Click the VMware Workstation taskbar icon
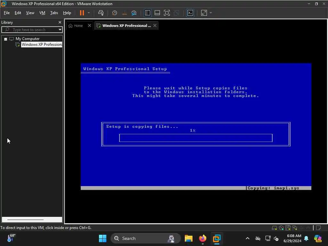 point(217,238)
